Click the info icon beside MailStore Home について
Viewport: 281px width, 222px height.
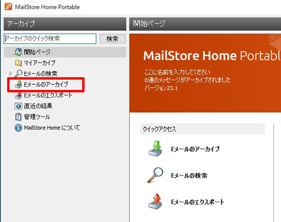pyautogui.click(x=18, y=128)
